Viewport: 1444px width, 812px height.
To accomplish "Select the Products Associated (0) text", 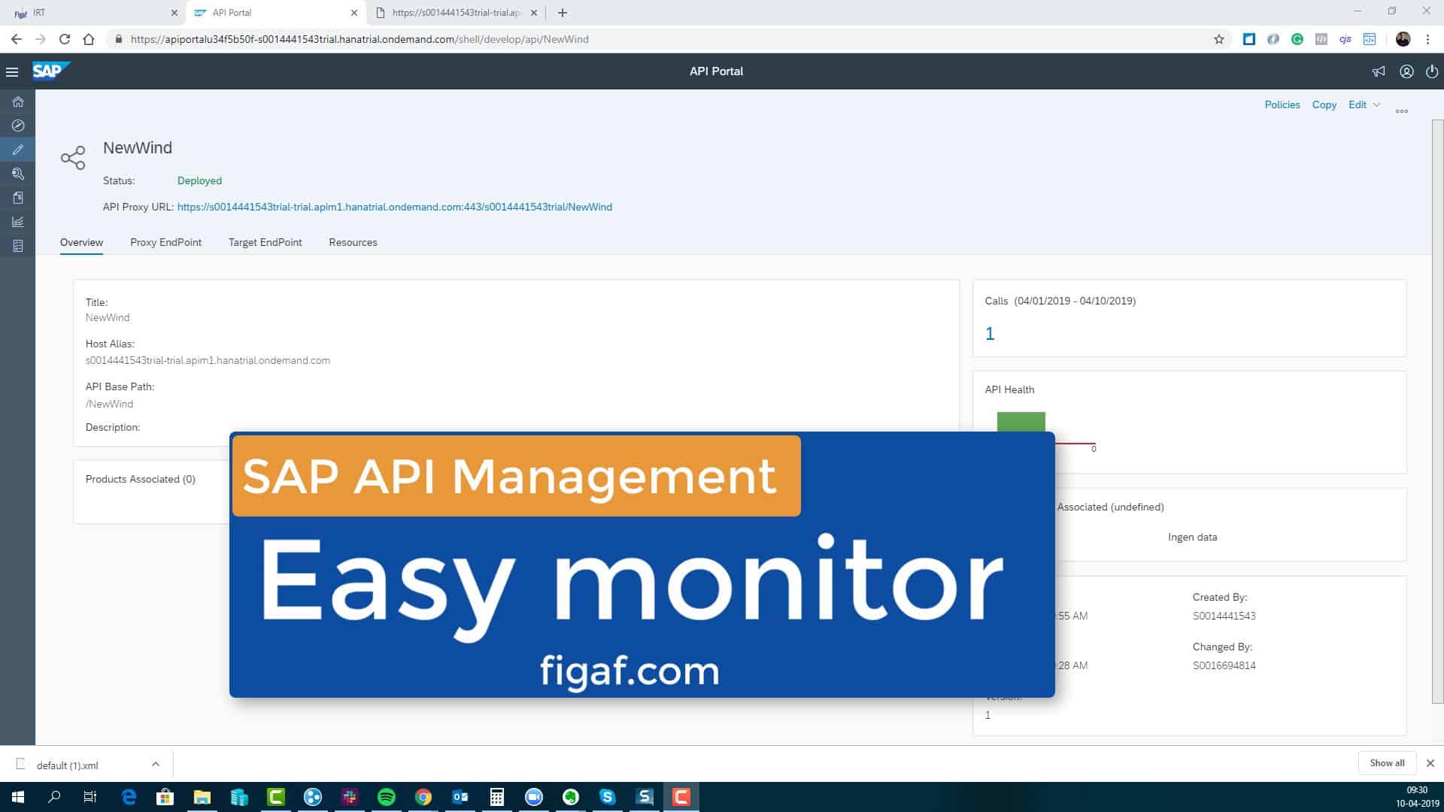I will pyautogui.click(x=140, y=479).
